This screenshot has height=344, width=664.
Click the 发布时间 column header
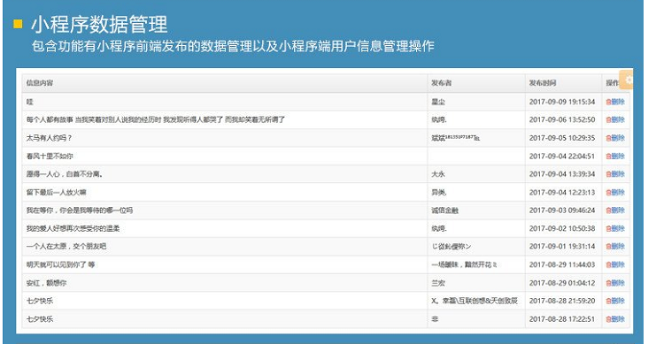(x=543, y=83)
